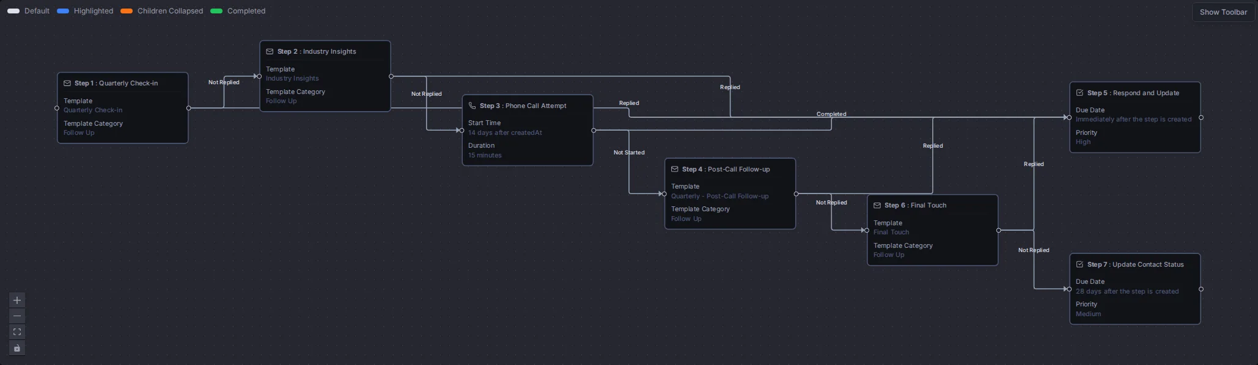Click the output handle of Step 3

[594, 130]
